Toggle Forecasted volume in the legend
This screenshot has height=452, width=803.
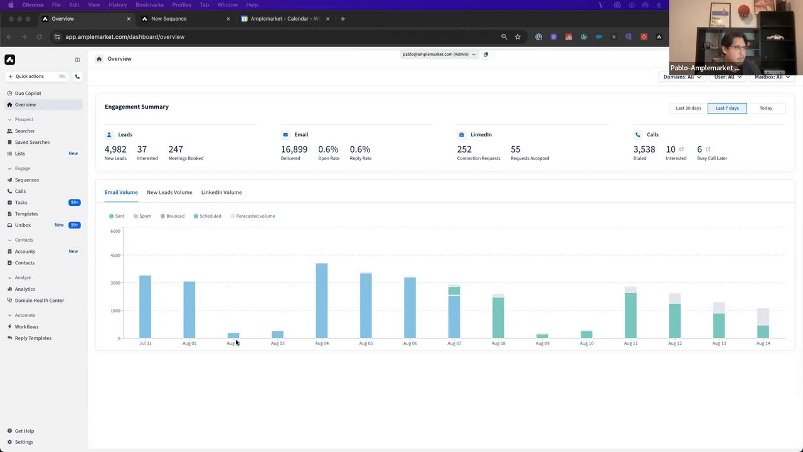point(253,216)
